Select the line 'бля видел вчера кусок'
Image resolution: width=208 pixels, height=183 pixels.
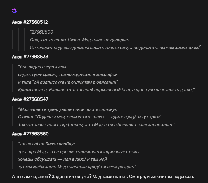tap(42, 67)
